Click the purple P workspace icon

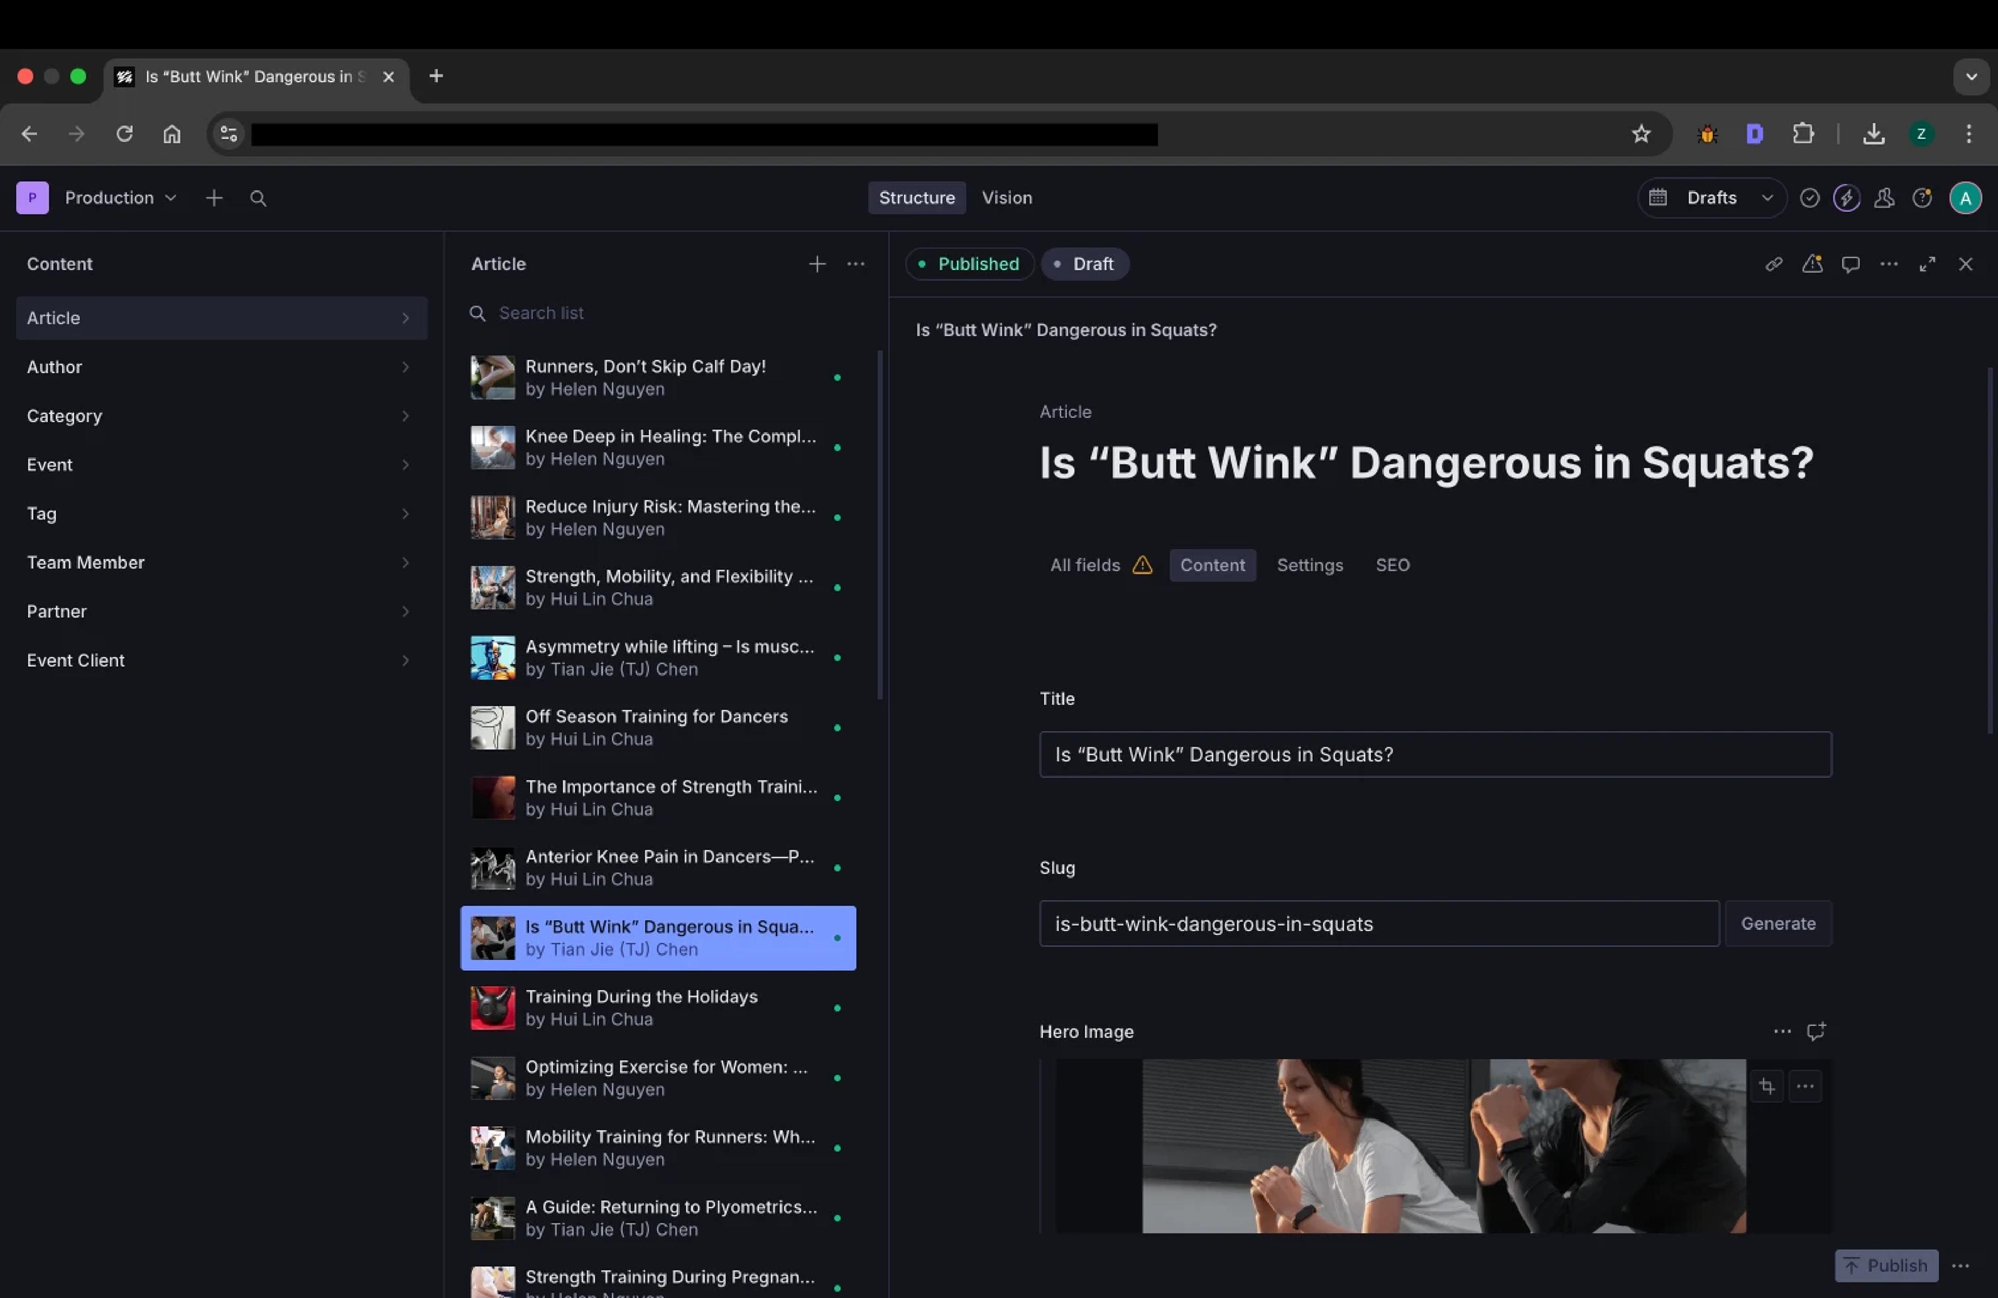[x=33, y=198]
